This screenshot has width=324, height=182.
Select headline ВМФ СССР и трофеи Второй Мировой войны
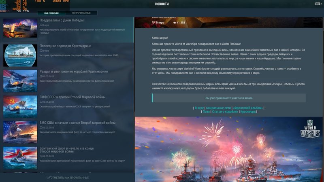[72, 97]
